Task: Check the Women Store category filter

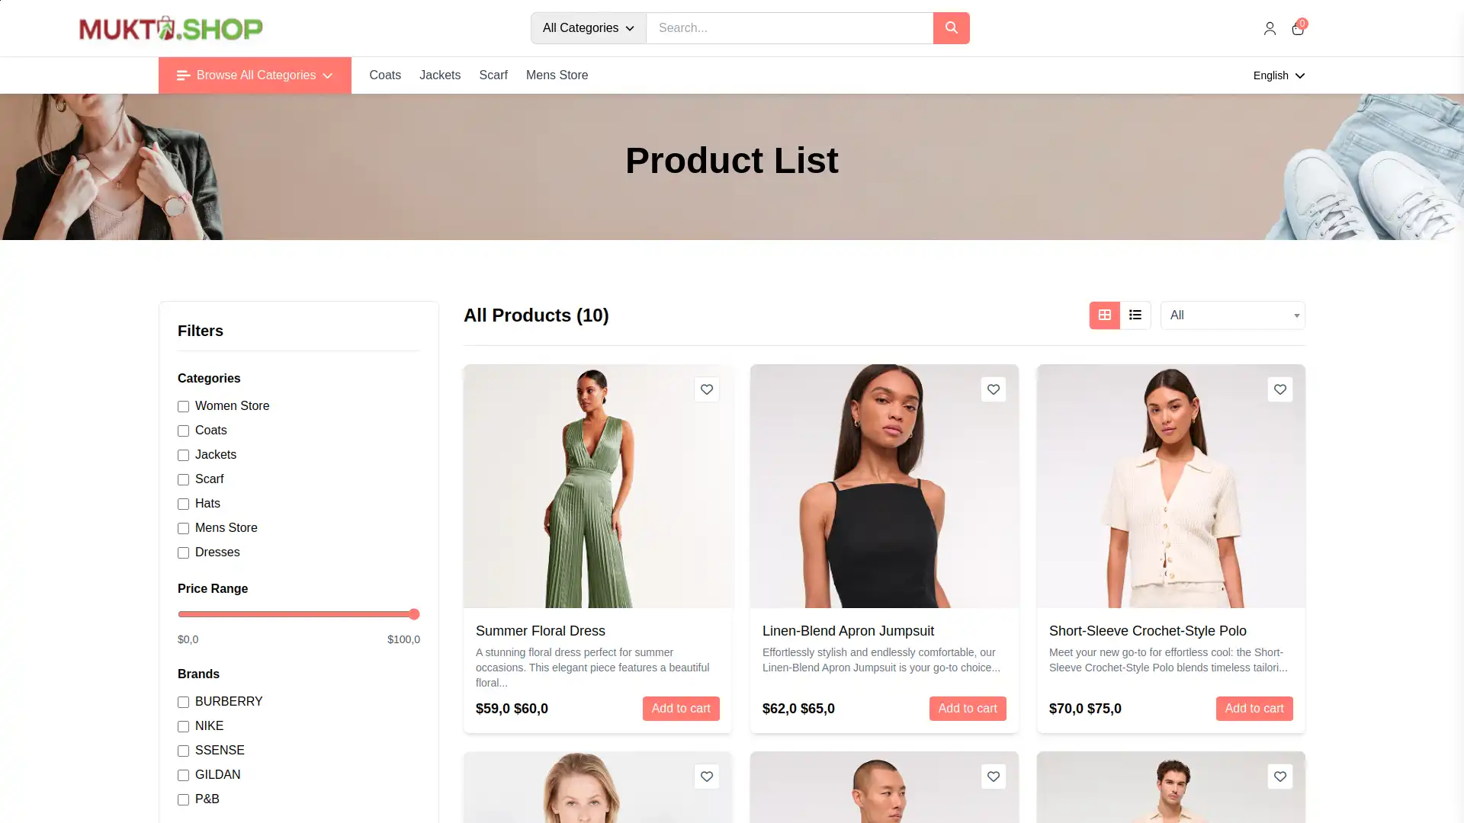Action: [183, 406]
